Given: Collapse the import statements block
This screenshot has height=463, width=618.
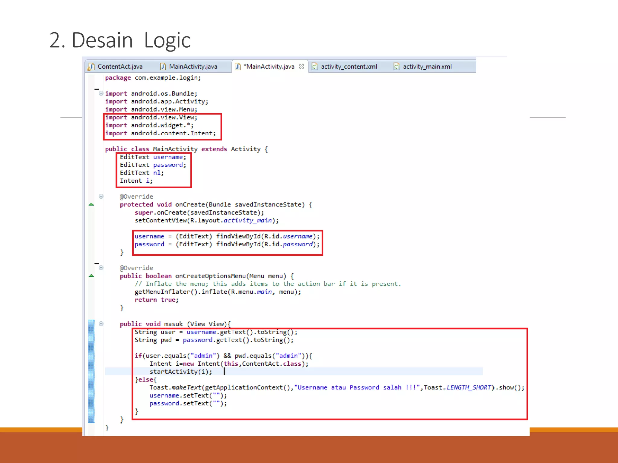Looking at the screenshot, I should (x=101, y=93).
